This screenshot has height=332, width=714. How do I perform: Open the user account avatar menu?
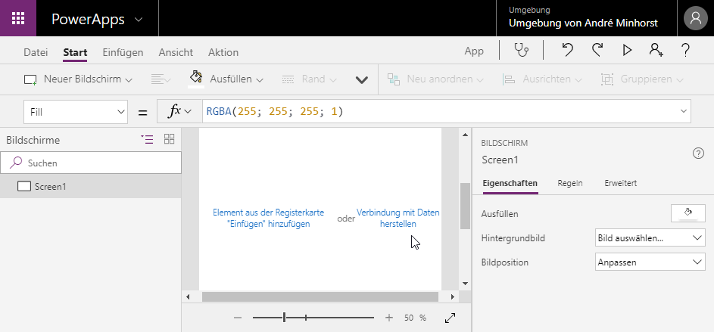click(695, 19)
